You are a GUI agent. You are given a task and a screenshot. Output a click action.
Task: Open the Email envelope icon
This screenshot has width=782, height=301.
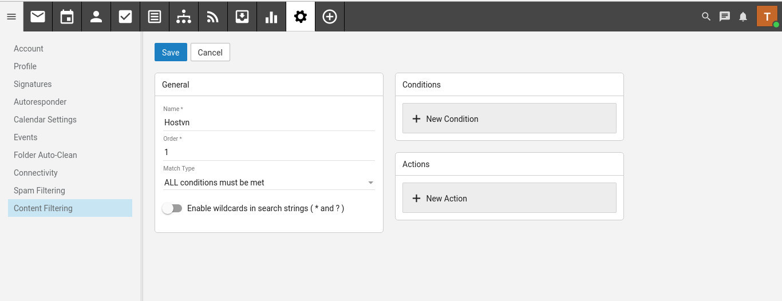coord(38,17)
